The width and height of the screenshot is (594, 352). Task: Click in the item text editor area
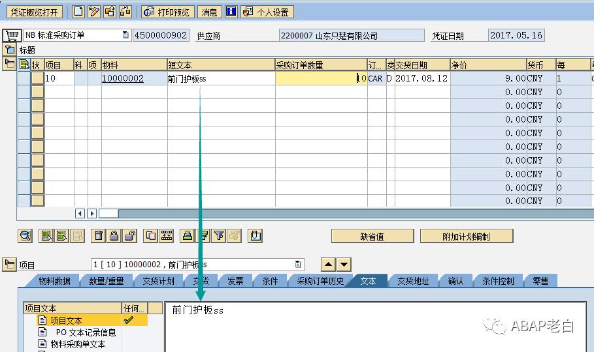375,327
